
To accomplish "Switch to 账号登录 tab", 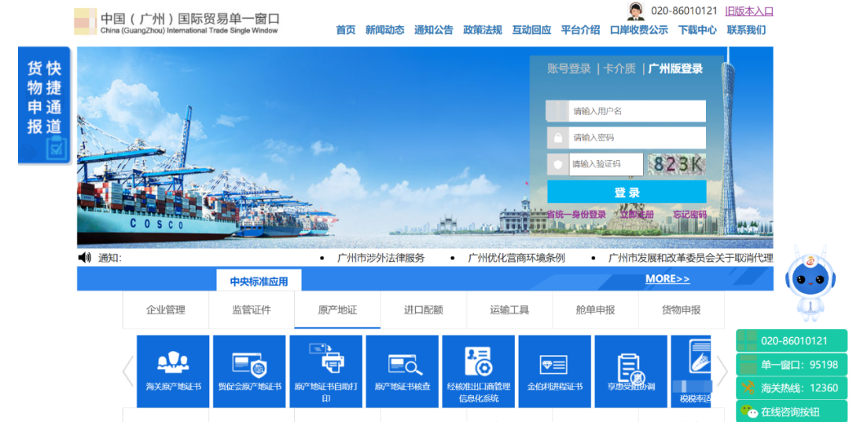I will [568, 68].
